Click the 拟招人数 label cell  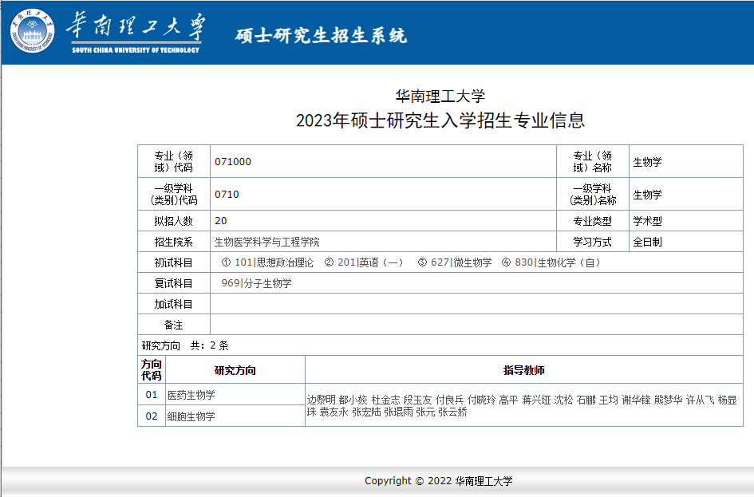pyautogui.click(x=174, y=221)
